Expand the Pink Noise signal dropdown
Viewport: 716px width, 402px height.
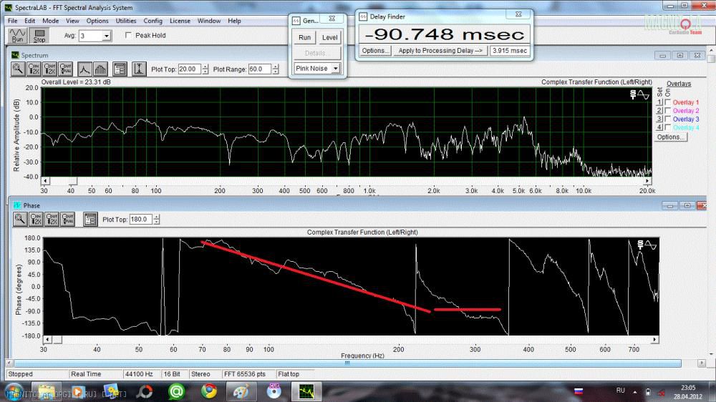[x=334, y=69]
